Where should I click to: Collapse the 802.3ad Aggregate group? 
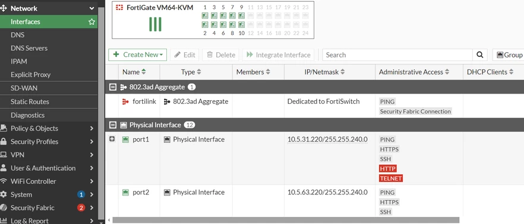[113, 87]
